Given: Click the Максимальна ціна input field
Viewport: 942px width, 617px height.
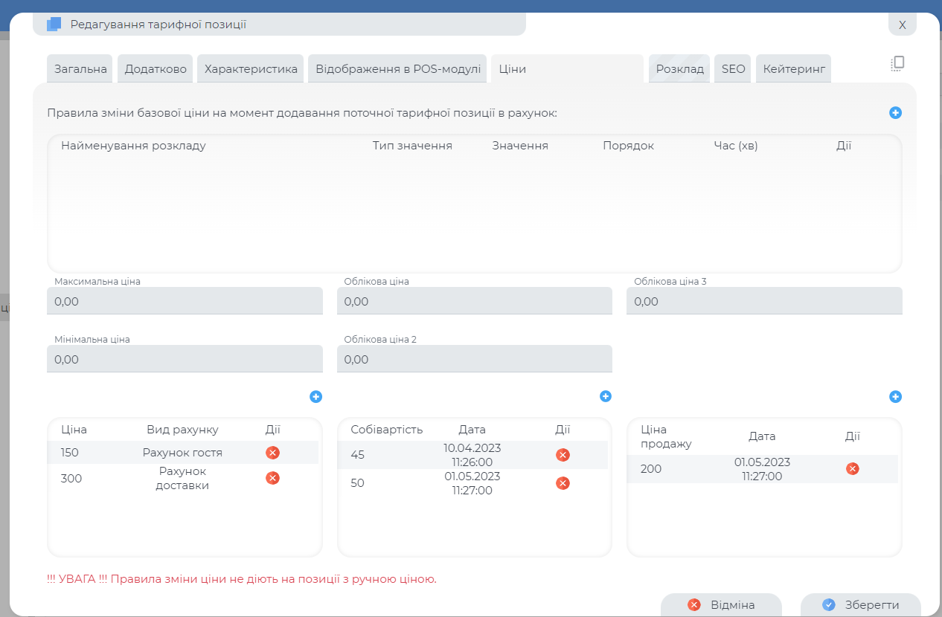Looking at the screenshot, I should click(185, 302).
